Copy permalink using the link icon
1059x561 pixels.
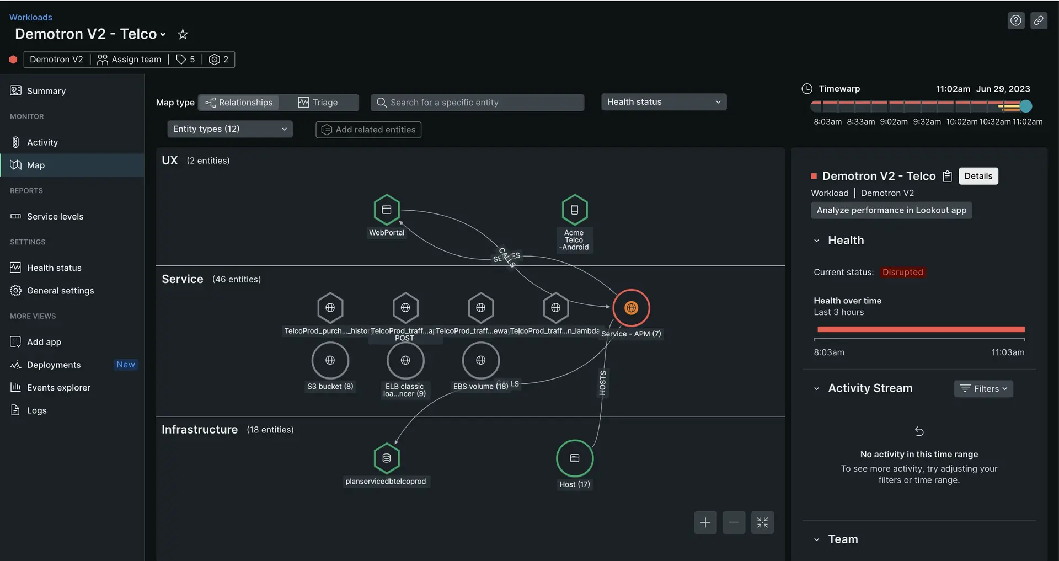(1039, 20)
